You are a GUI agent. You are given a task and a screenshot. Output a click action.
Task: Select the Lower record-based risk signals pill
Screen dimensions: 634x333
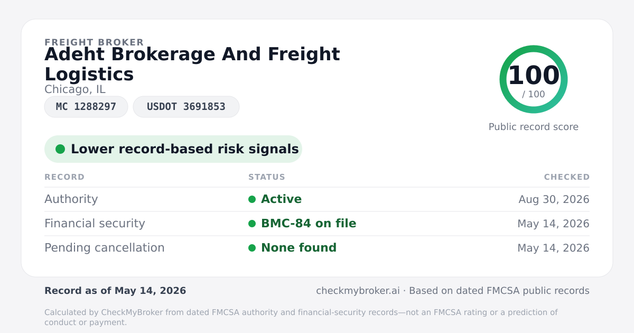(x=173, y=149)
